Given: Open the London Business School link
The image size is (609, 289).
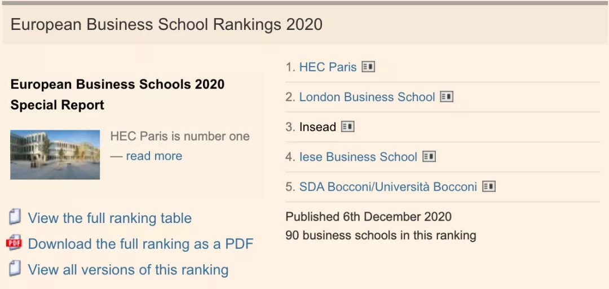Looking at the screenshot, I should click(x=367, y=97).
